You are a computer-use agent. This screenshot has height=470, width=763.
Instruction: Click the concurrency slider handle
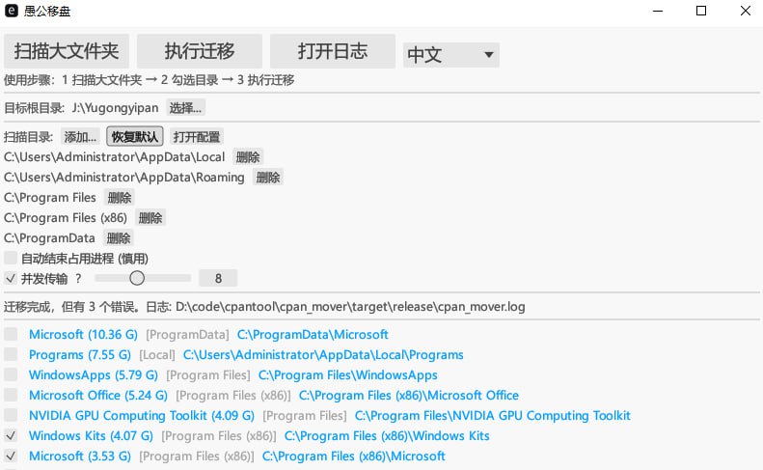coord(137,279)
